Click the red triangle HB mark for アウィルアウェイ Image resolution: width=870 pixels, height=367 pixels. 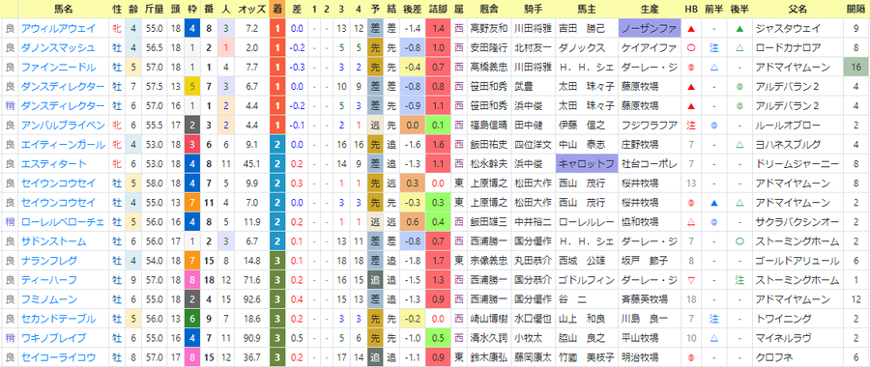pyautogui.click(x=691, y=29)
